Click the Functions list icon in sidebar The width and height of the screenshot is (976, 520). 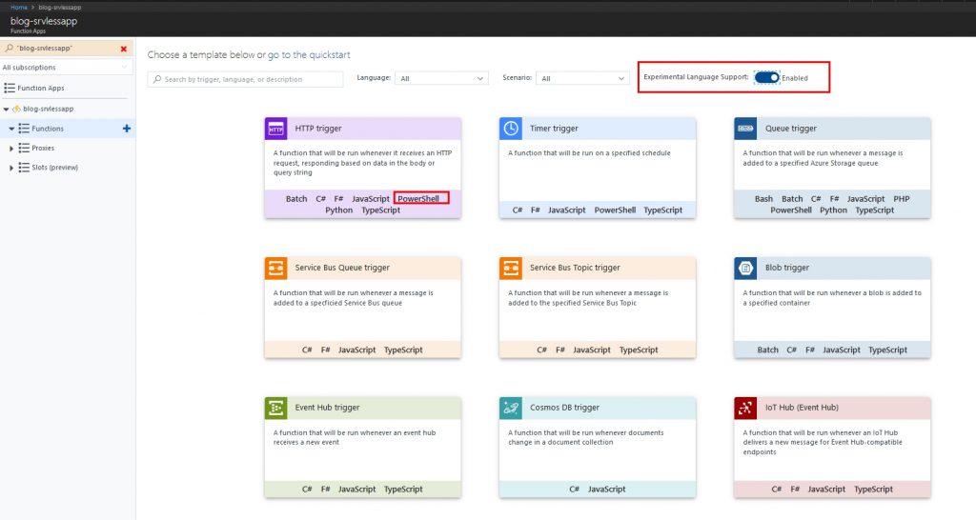(24, 129)
